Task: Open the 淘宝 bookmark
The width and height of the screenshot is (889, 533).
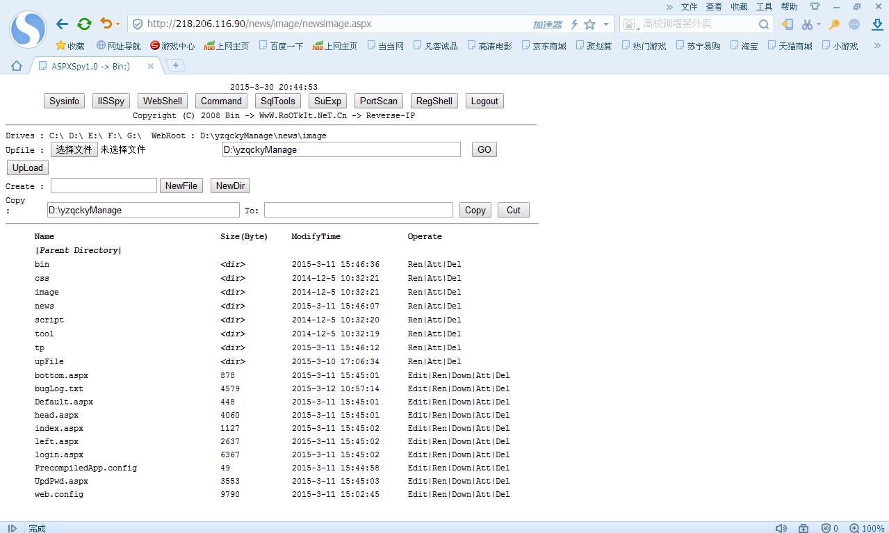Action: (744, 46)
